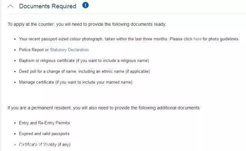Open the blue info icon beside Documents Required
Image resolution: width=246 pixels, height=151 pixels.
[85, 5]
